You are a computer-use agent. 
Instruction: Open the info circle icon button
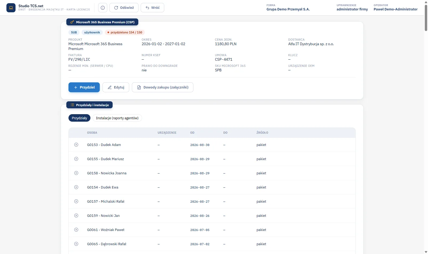click(x=103, y=8)
